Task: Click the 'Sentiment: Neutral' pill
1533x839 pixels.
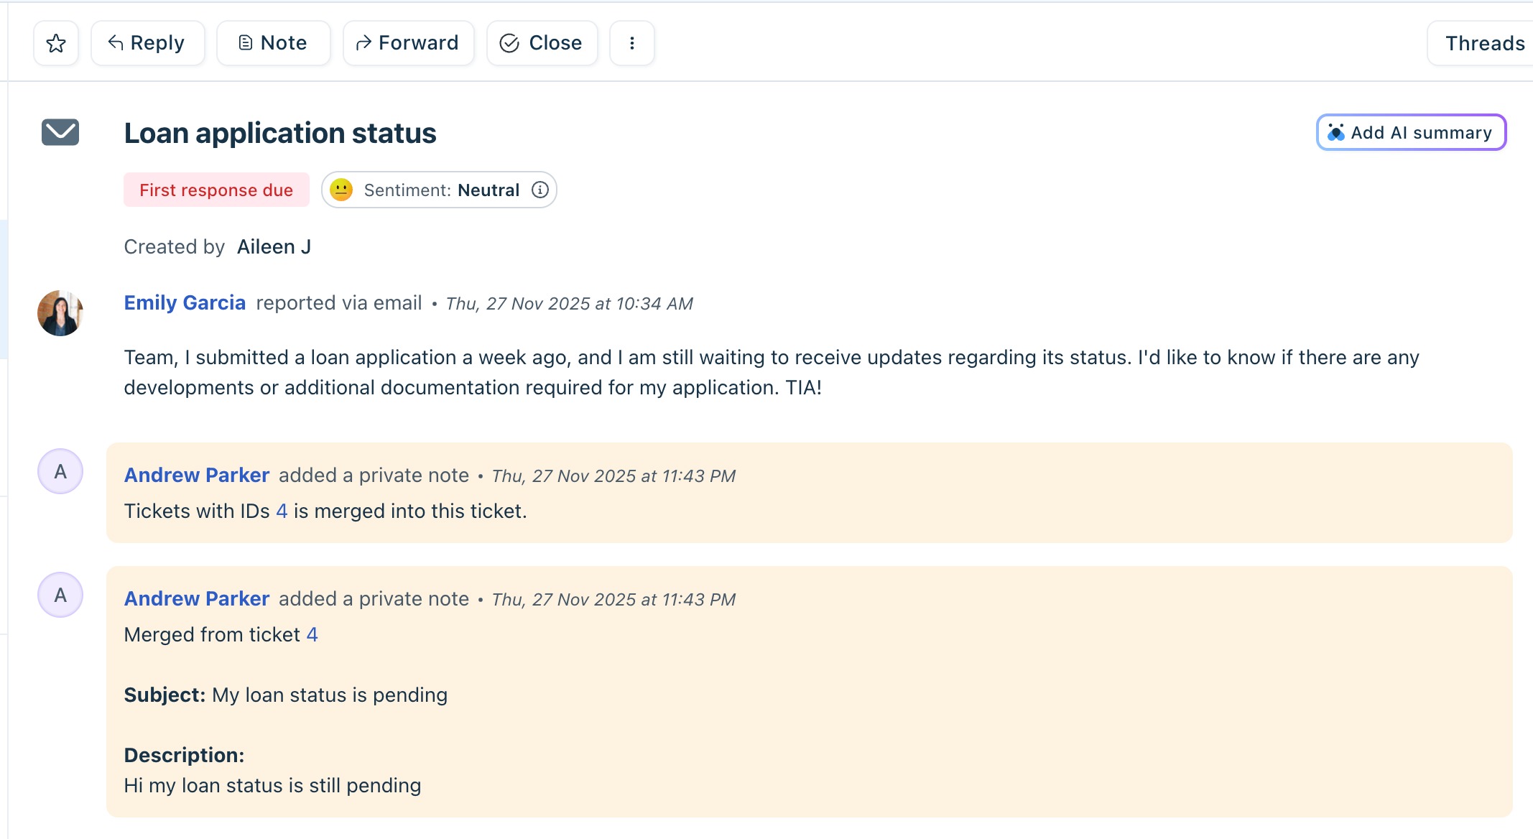Action: coord(439,190)
